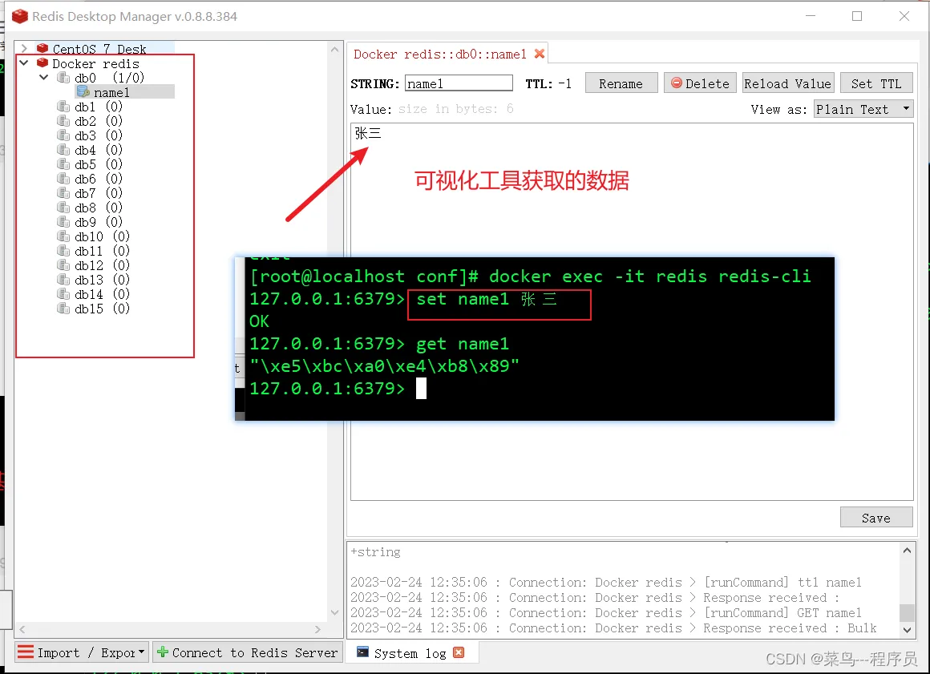
Task: Click the STRING key name input field
Action: pos(459,83)
